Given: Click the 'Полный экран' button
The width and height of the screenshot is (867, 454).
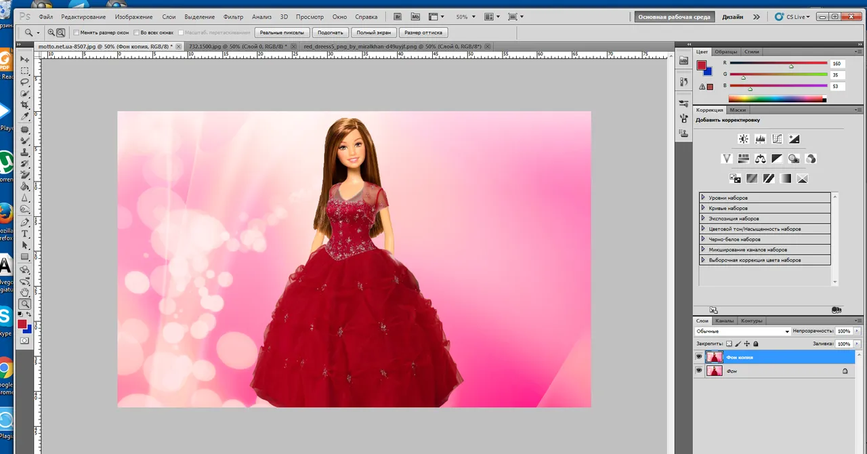Looking at the screenshot, I should (374, 33).
